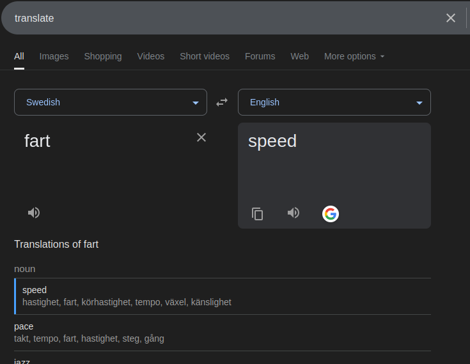Viewport: 470px width, 364px height.
Task: Go to the Forums tab
Action: [x=260, y=56]
